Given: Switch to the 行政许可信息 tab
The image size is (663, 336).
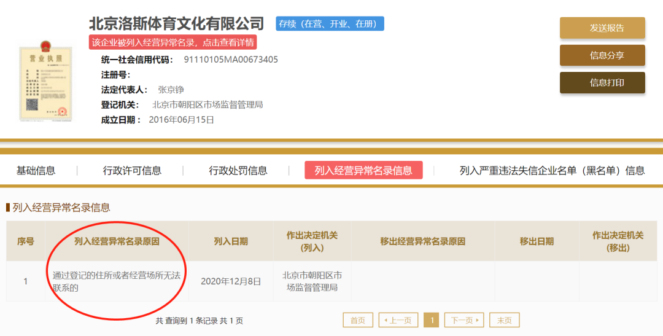Looking at the screenshot, I should [132, 171].
